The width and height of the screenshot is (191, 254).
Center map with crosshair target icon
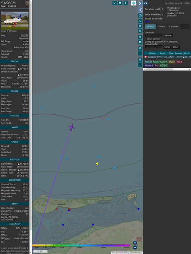140,16
